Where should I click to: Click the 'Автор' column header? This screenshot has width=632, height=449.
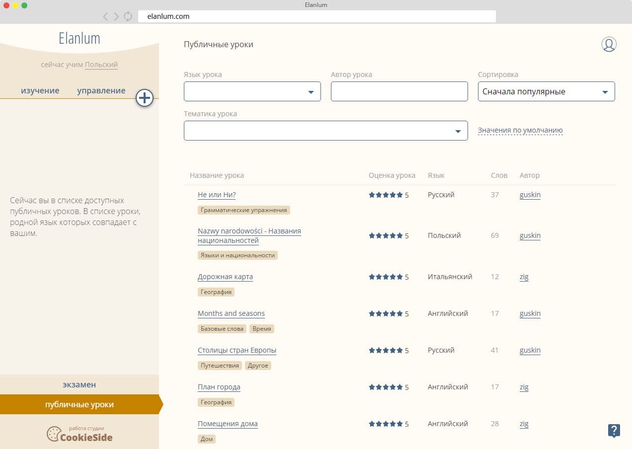pyautogui.click(x=530, y=175)
